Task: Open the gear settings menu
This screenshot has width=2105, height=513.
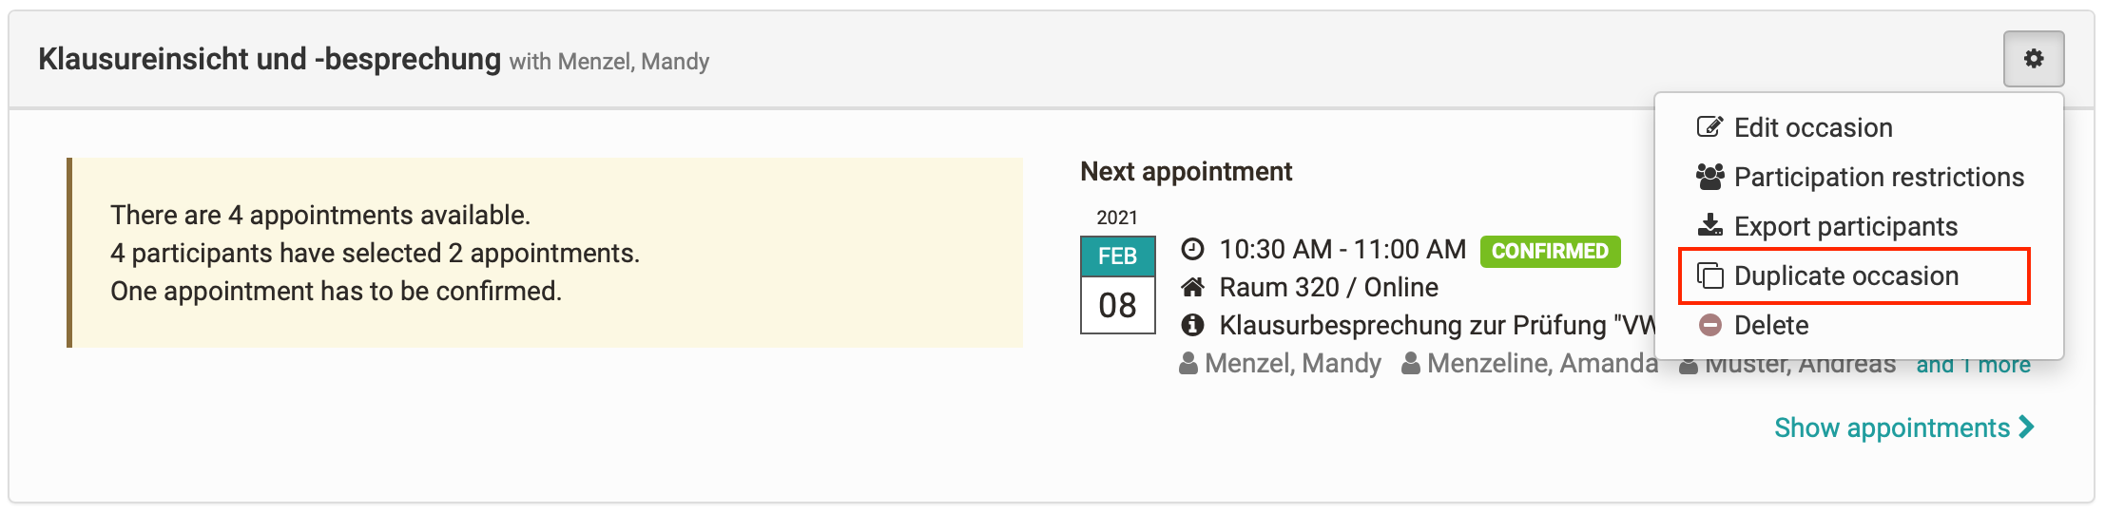Action: [x=2033, y=59]
